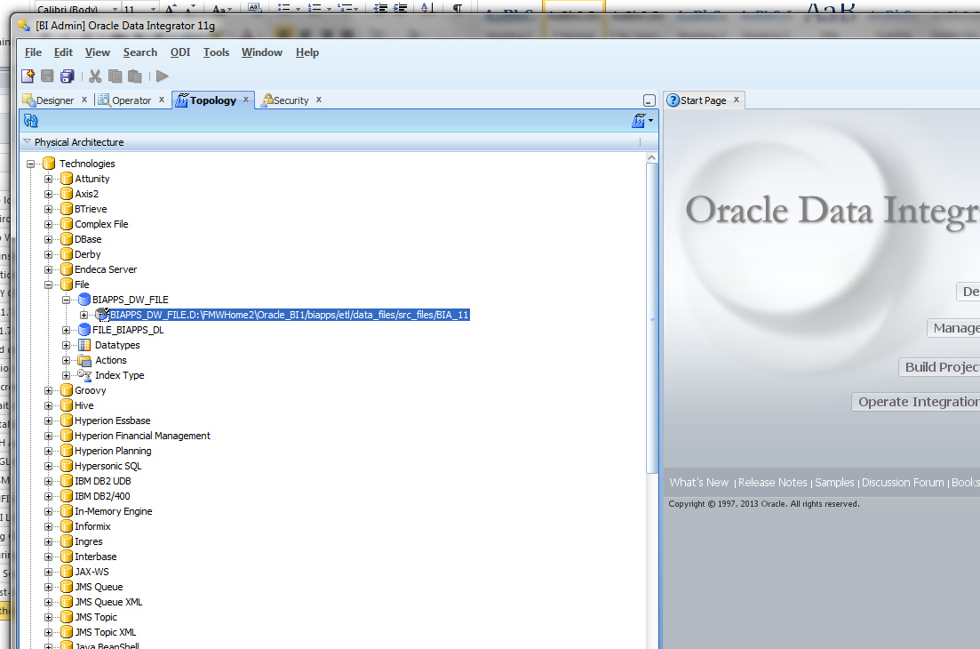Select the JMS Queue XML tree item
The width and height of the screenshot is (980, 649).
[x=108, y=602]
